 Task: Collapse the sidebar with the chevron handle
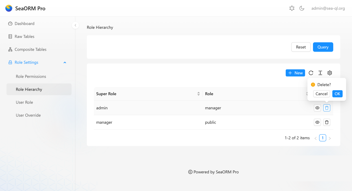click(x=75, y=25)
